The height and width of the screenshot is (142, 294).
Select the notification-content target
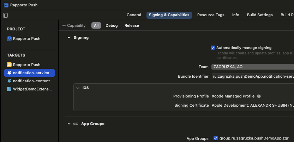click(29, 81)
